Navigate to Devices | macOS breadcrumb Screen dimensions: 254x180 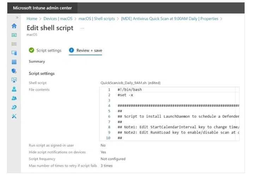(x=58, y=19)
